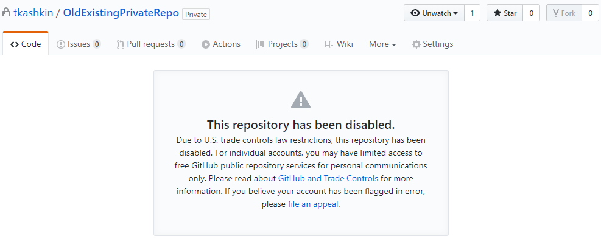Click the Settings gear icon
The image size is (601, 239).
[x=416, y=44]
